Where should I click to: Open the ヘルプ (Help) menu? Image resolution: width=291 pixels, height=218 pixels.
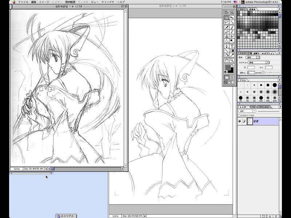121,2
